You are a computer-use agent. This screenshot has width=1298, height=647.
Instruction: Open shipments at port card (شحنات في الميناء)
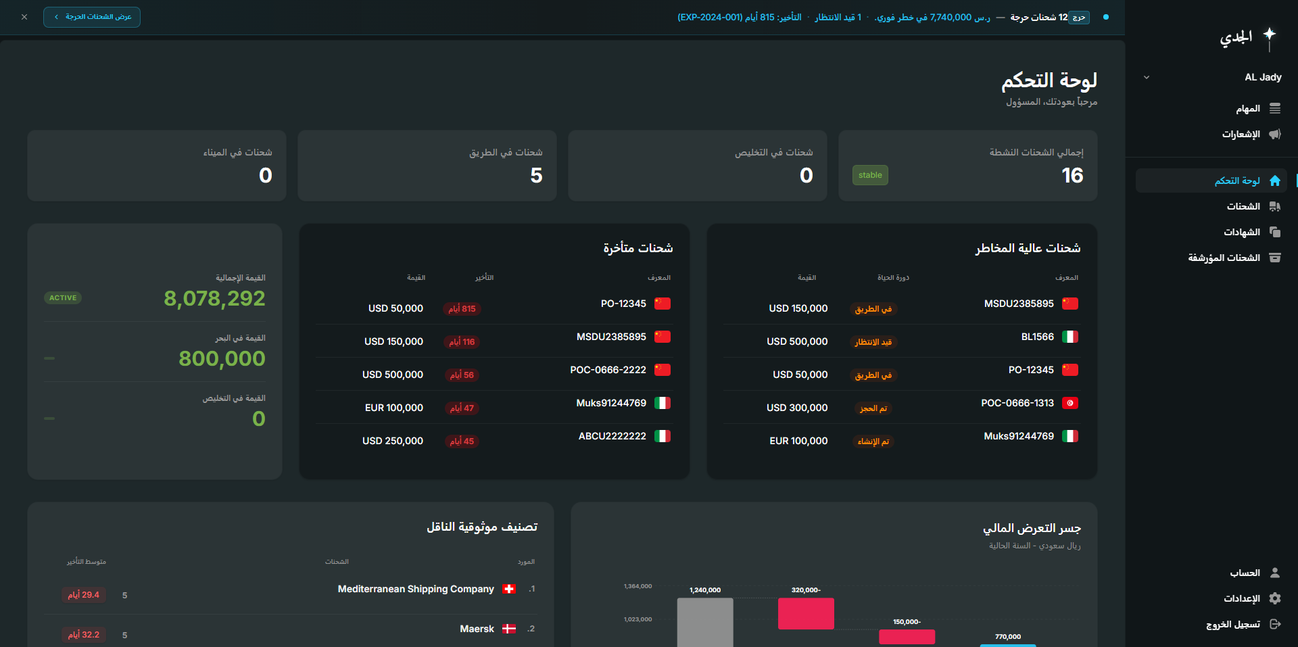tap(157, 166)
